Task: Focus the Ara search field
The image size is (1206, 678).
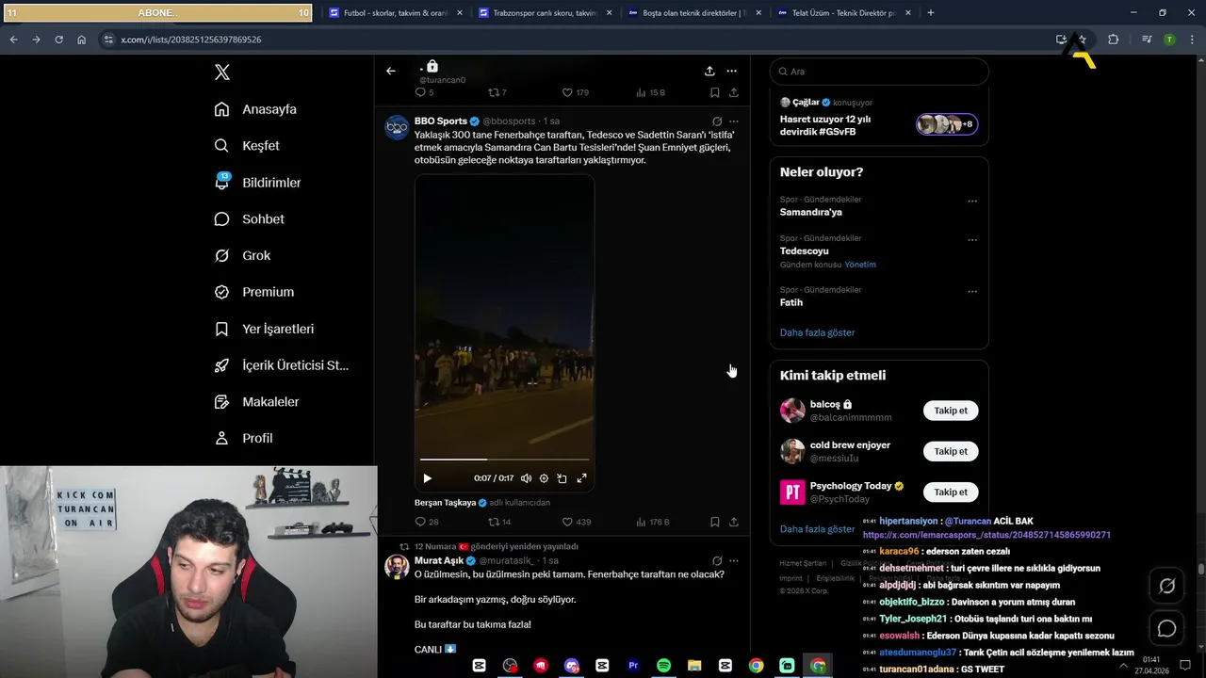Action: [879, 72]
